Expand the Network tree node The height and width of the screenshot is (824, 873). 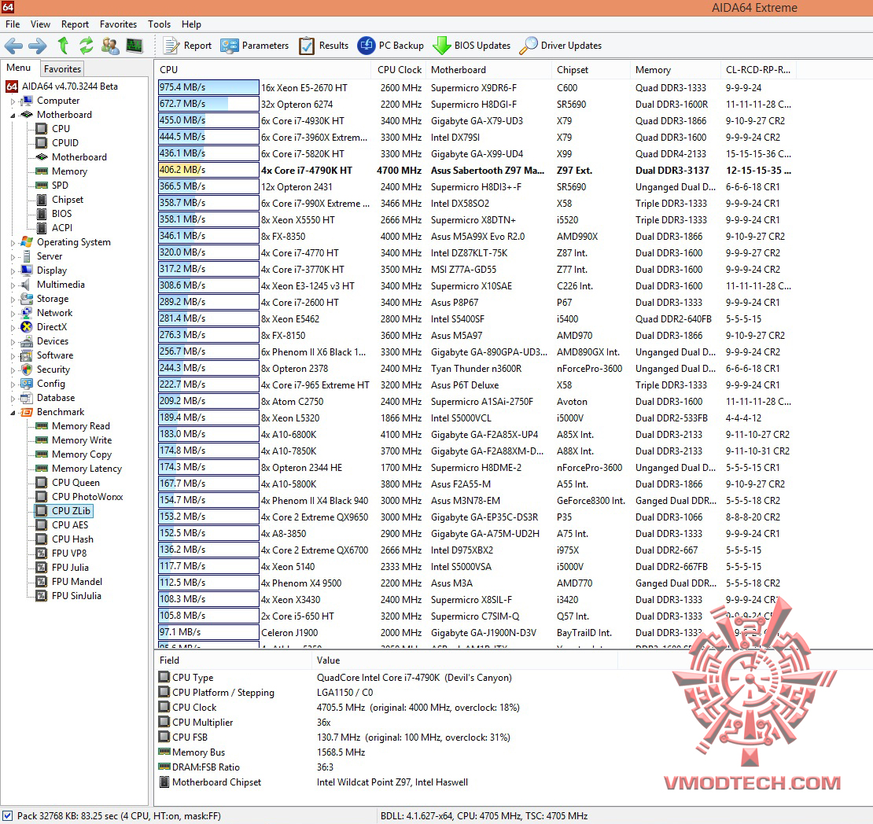[x=13, y=314]
